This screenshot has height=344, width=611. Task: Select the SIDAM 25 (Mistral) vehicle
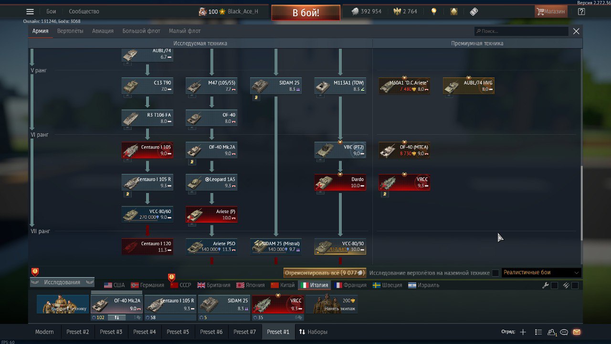click(276, 247)
